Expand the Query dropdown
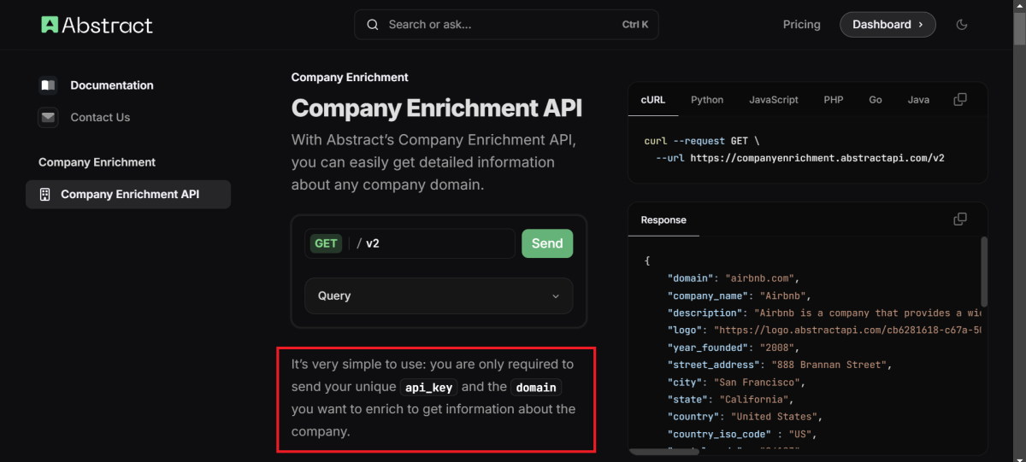This screenshot has height=462, width=1026. click(439, 296)
